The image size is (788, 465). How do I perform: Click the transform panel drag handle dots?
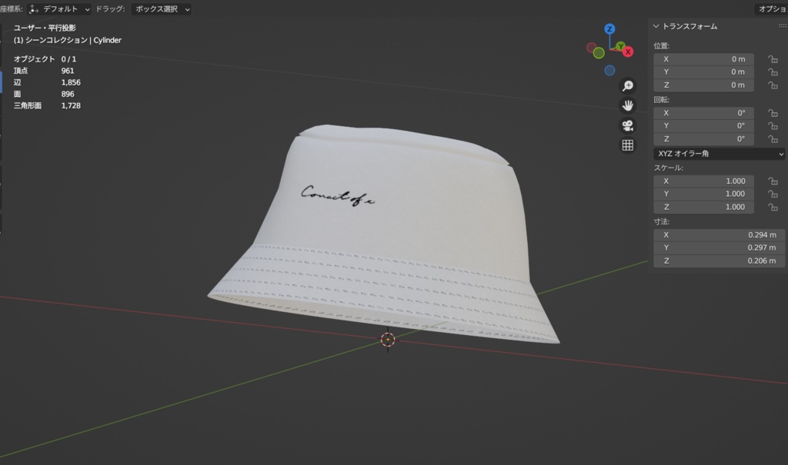pos(782,26)
